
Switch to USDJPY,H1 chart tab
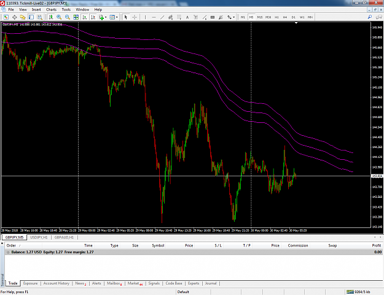[39, 237]
